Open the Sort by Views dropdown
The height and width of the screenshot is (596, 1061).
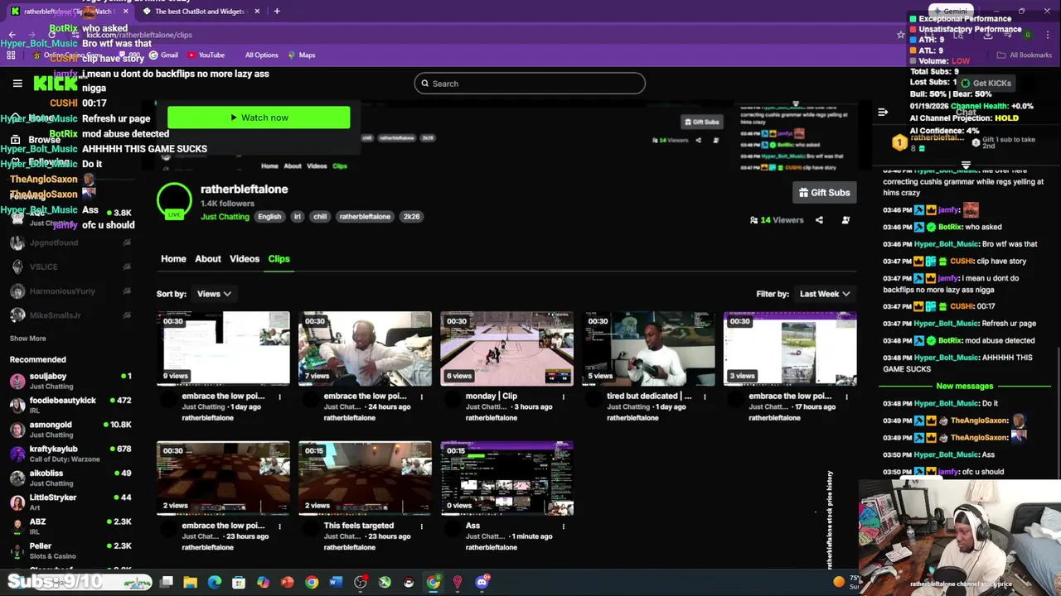[214, 294]
